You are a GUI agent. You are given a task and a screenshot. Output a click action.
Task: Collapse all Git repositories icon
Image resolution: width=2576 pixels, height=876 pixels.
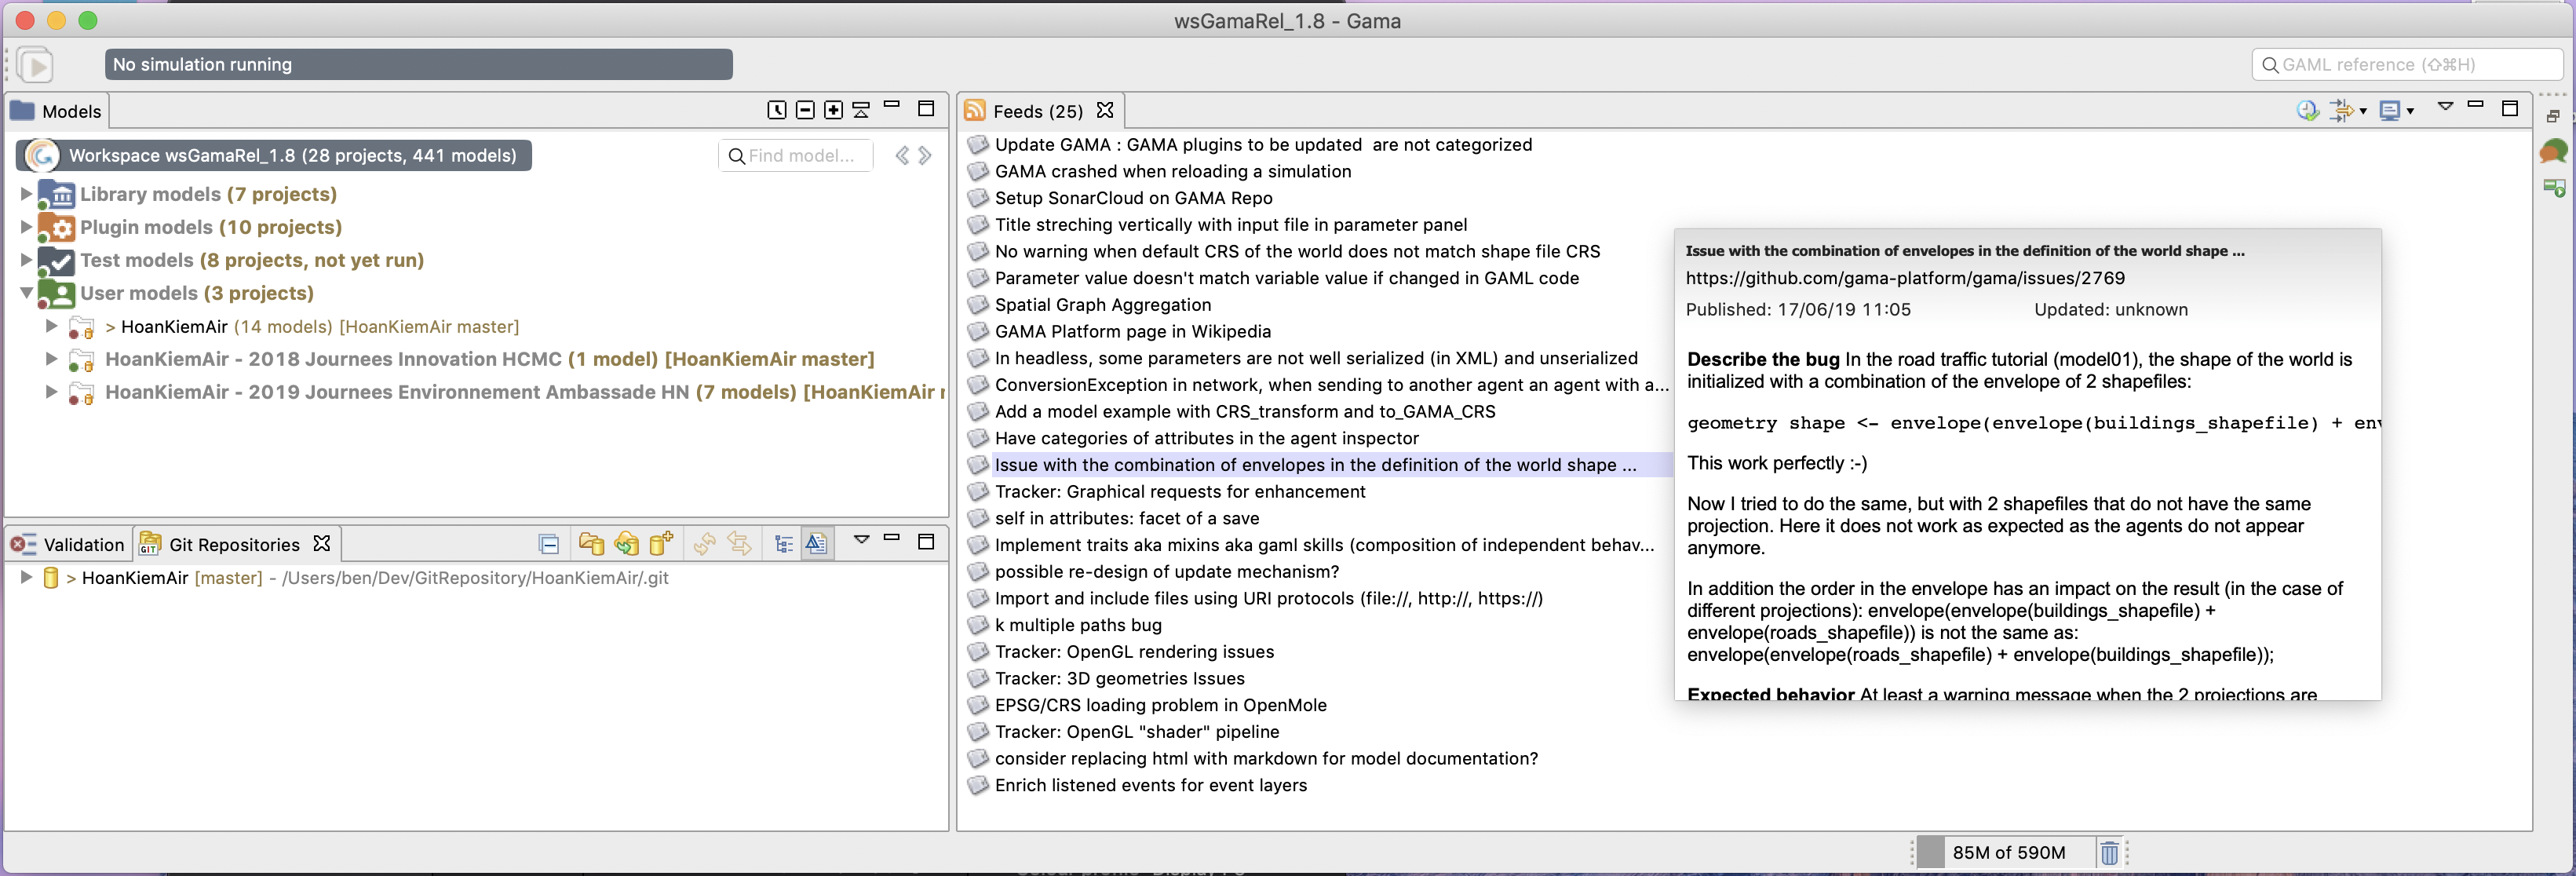(549, 544)
